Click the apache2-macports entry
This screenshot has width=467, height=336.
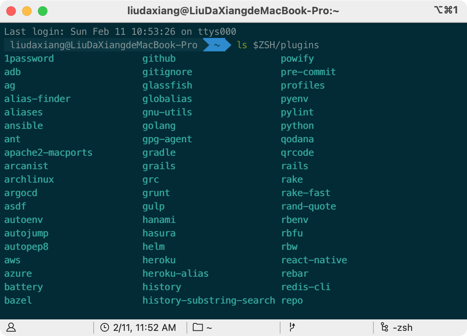click(x=48, y=153)
